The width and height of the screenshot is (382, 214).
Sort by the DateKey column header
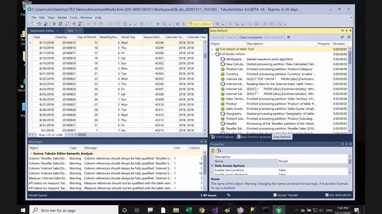[x=65, y=37]
